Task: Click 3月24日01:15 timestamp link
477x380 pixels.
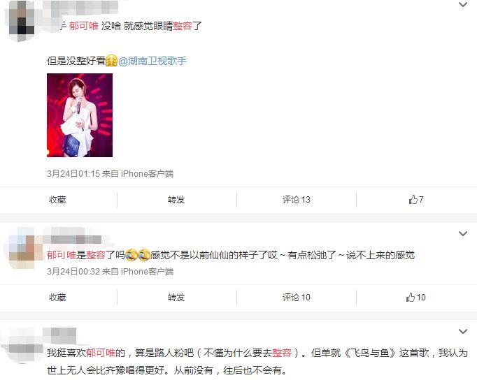Action: (73, 174)
